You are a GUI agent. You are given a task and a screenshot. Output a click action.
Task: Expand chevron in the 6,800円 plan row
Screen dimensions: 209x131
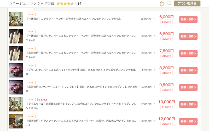pos(155,36)
